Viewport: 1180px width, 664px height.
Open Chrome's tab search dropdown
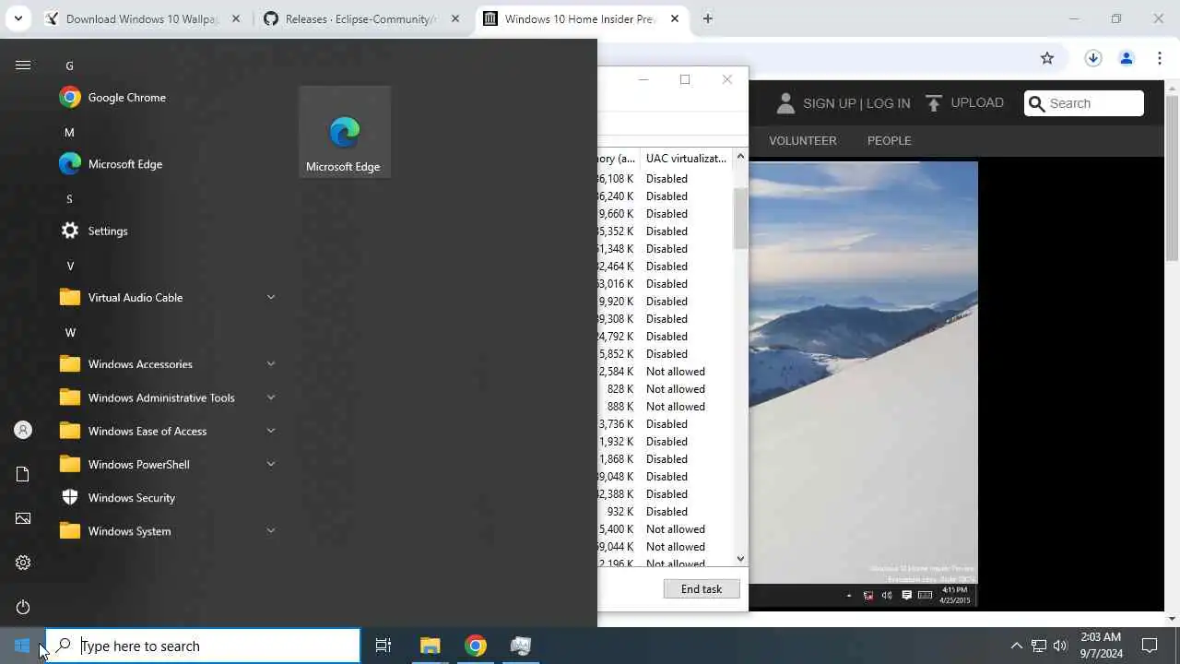click(18, 18)
